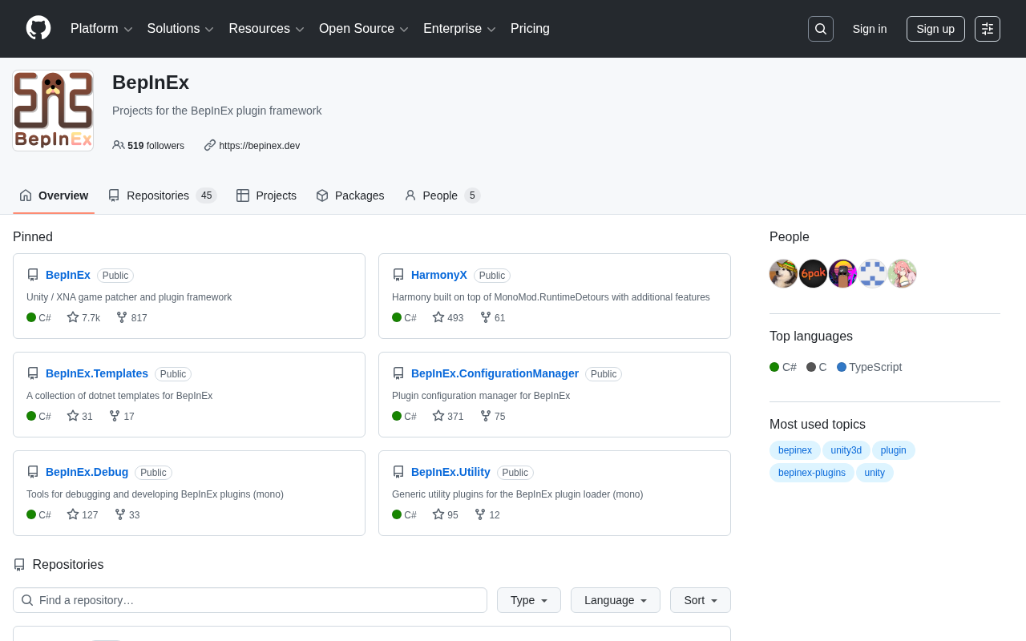Open the appearance settings icon in header
Screen dimensions: 1026x641
tap(987, 29)
